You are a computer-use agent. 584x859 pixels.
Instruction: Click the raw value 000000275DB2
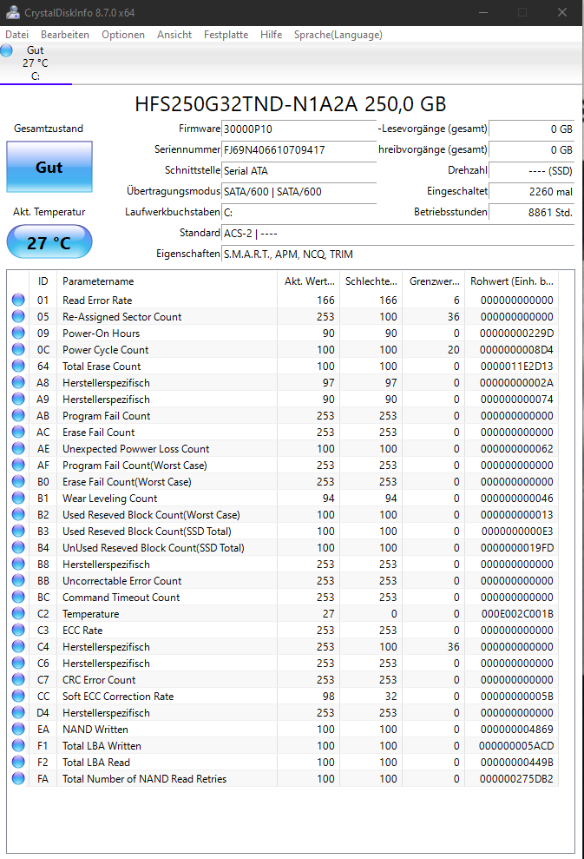click(516, 778)
